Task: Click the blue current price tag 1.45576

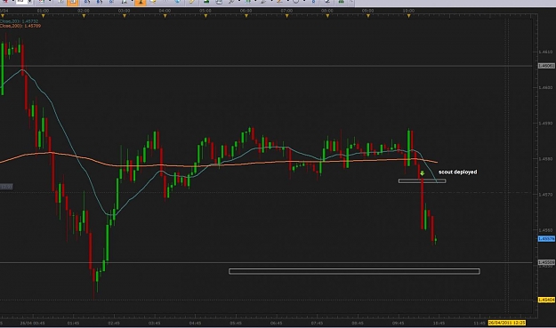Action: tap(546, 239)
